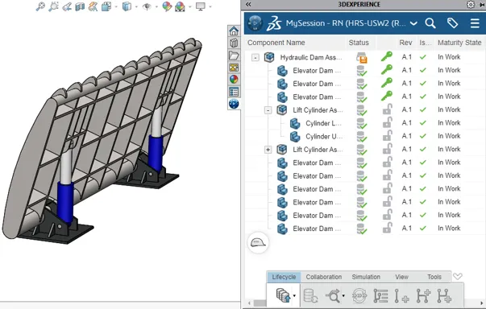Click the Maturity State column header
Image resolution: width=486 pixels, height=309 pixels.
point(459,43)
